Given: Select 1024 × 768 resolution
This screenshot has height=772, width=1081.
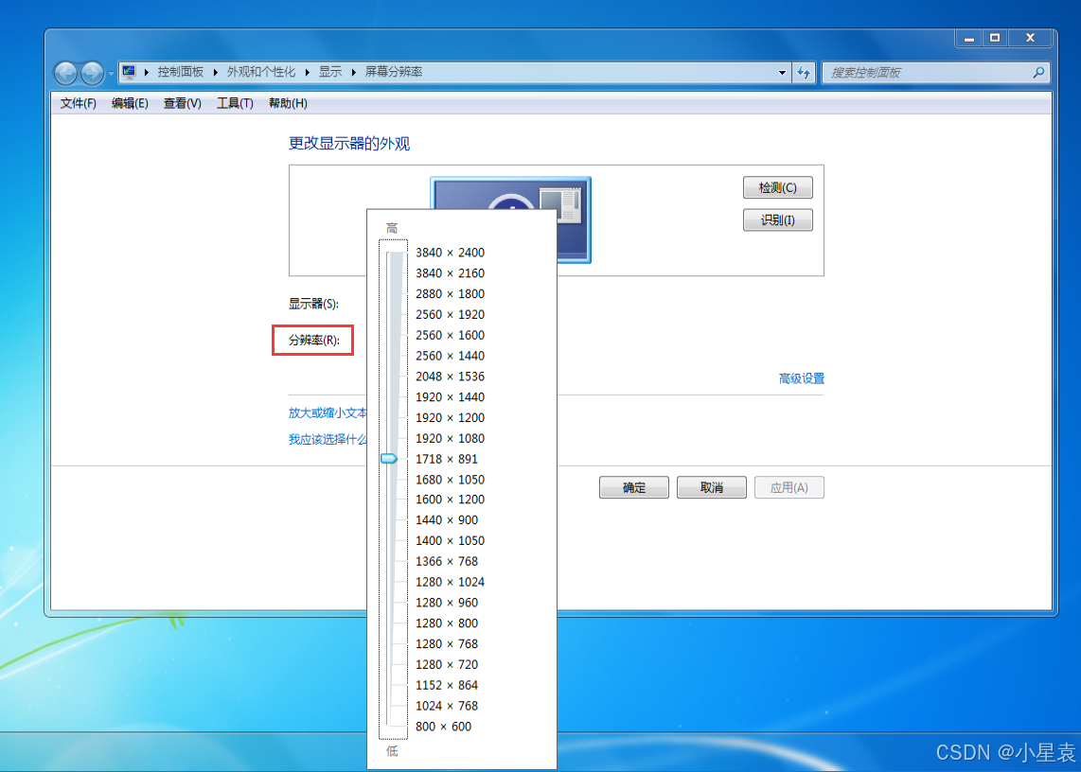Looking at the screenshot, I should [x=446, y=706].
